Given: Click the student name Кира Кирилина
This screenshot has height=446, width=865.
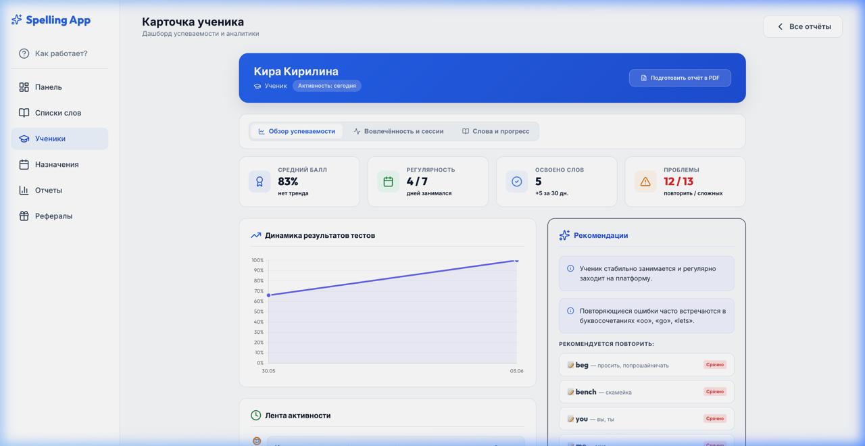Looking at the screenshot, I should [x=296, y=71].
